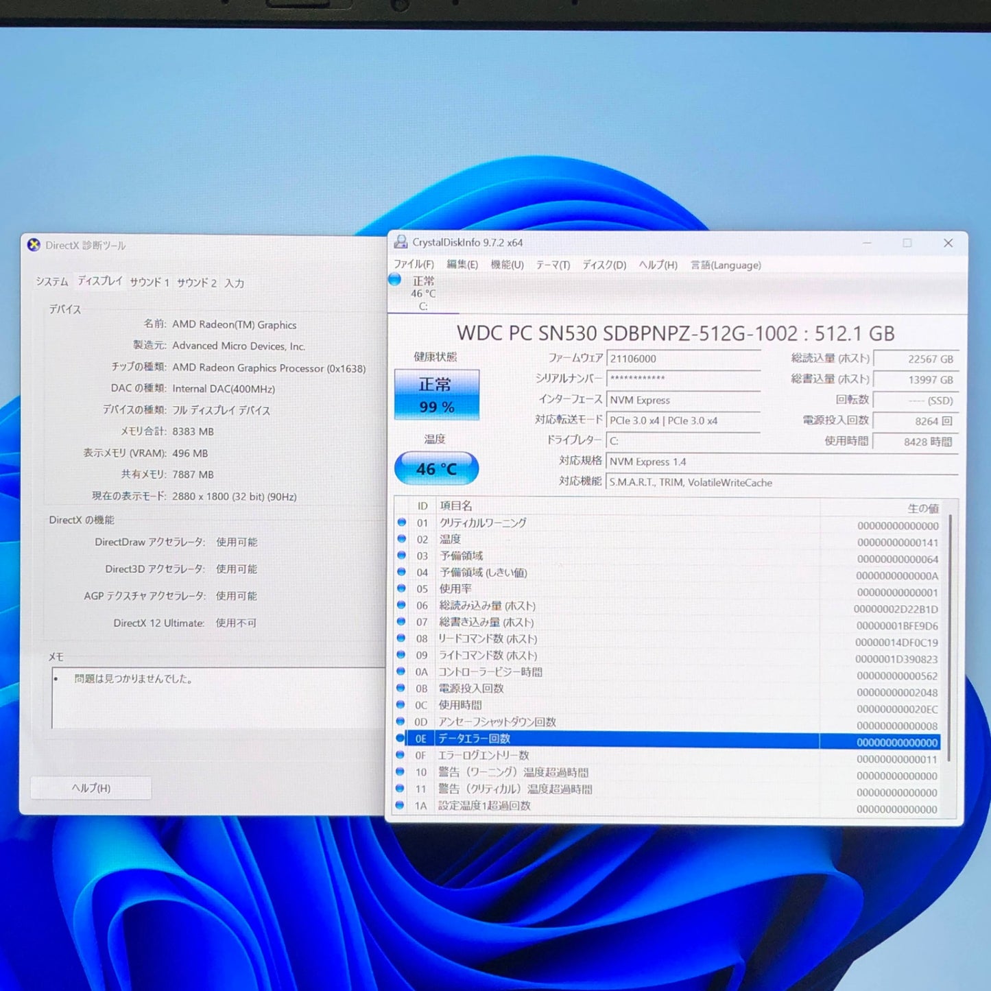Open the ファイル(F) menu in CrystalDiskInfo
The height and width of the screenshot is (991, 991).
tap(414, 264)
